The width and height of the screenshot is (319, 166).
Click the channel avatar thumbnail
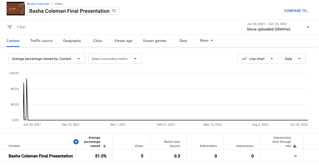pyautogui.click(x=15, y=8)
